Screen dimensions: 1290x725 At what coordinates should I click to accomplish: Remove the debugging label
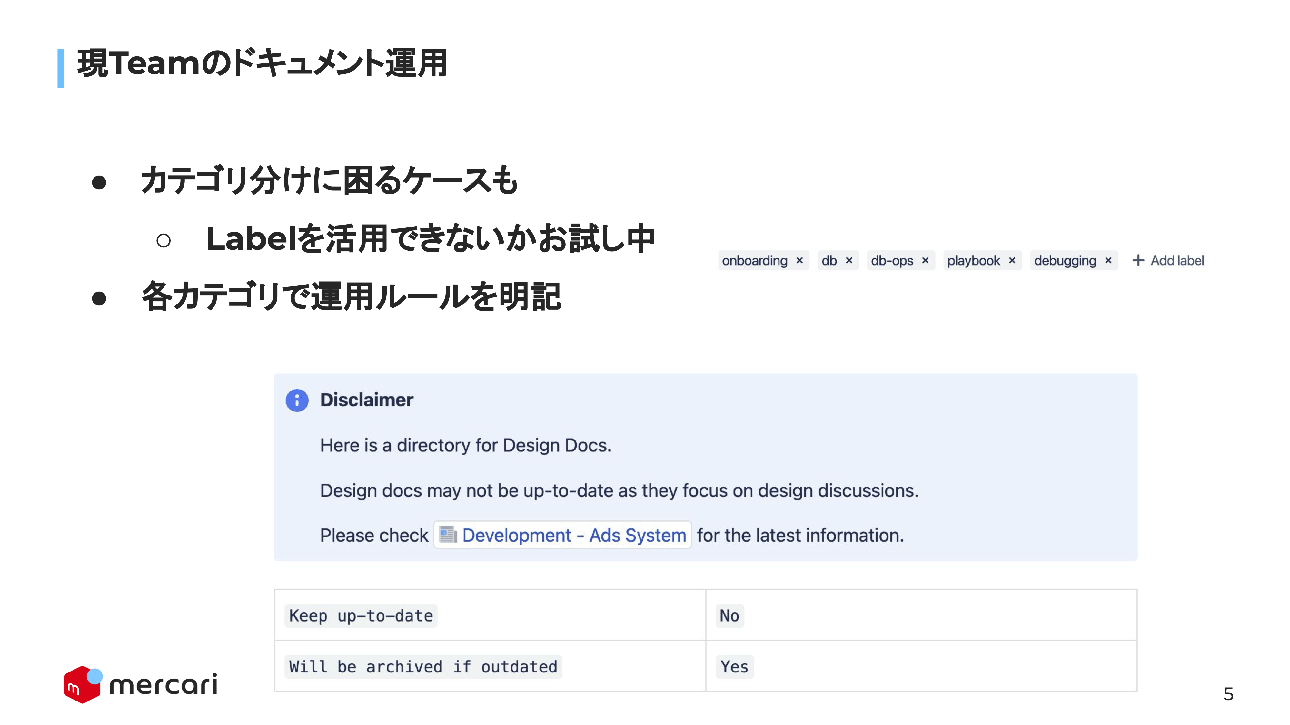click(1108, 260)
